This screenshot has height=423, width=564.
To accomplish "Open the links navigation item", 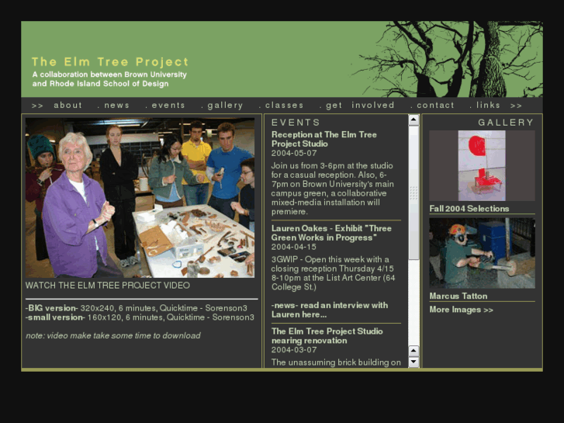I will click(x=488, y=105).
